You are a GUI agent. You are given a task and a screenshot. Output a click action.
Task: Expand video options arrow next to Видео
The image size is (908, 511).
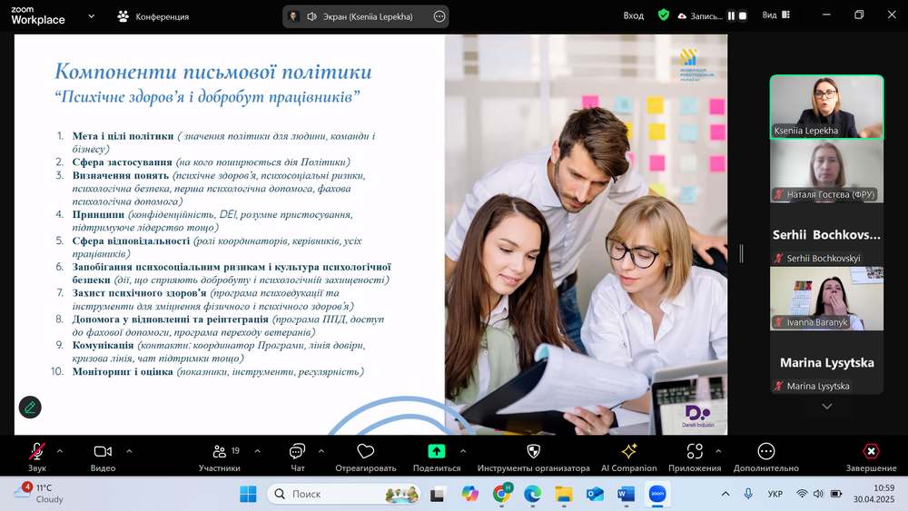(x=129, y=450)
